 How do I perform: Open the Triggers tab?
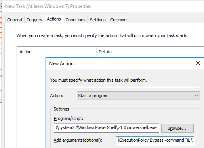tap(34, 20)
